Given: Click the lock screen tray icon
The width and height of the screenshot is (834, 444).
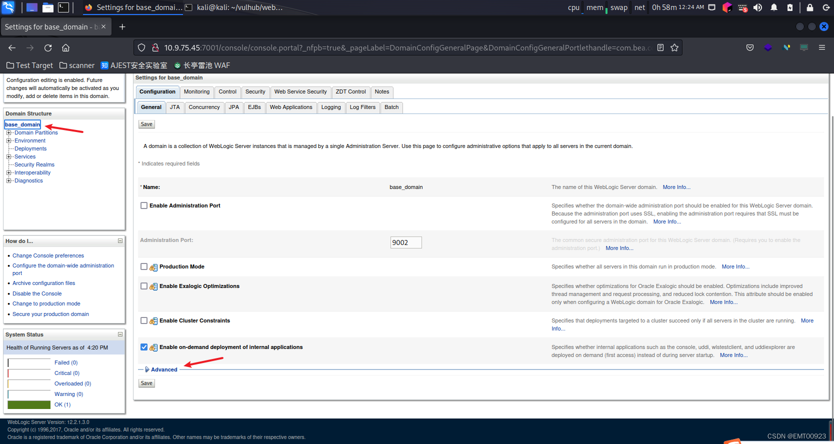Looking at the screenshot, I should click(x=810, y=7).
